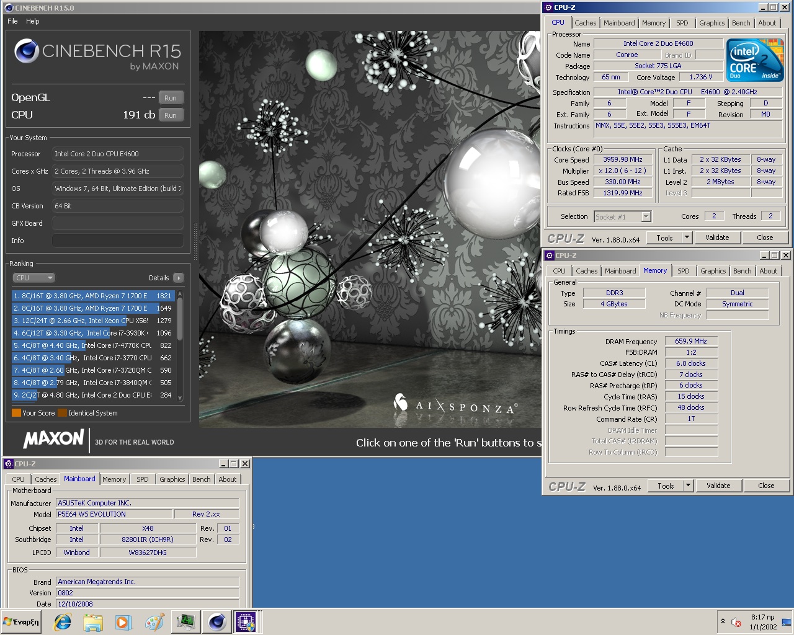Viewport: 794px width, 635px height.
Task: Click the CPU-Z icon in Mainboard window title bar
Action: point(9,464)
